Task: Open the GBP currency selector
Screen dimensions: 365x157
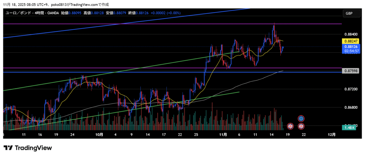Action: pyautogui.click(x=349, y=13)
